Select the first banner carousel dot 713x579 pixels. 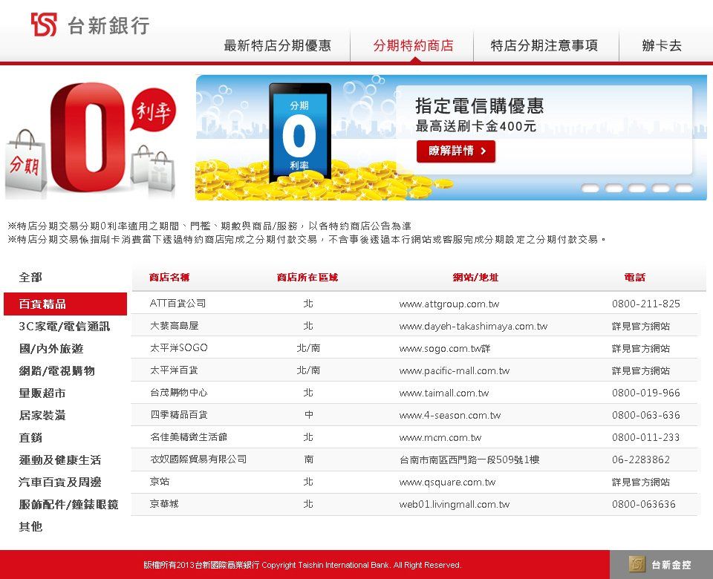(590, 188)
